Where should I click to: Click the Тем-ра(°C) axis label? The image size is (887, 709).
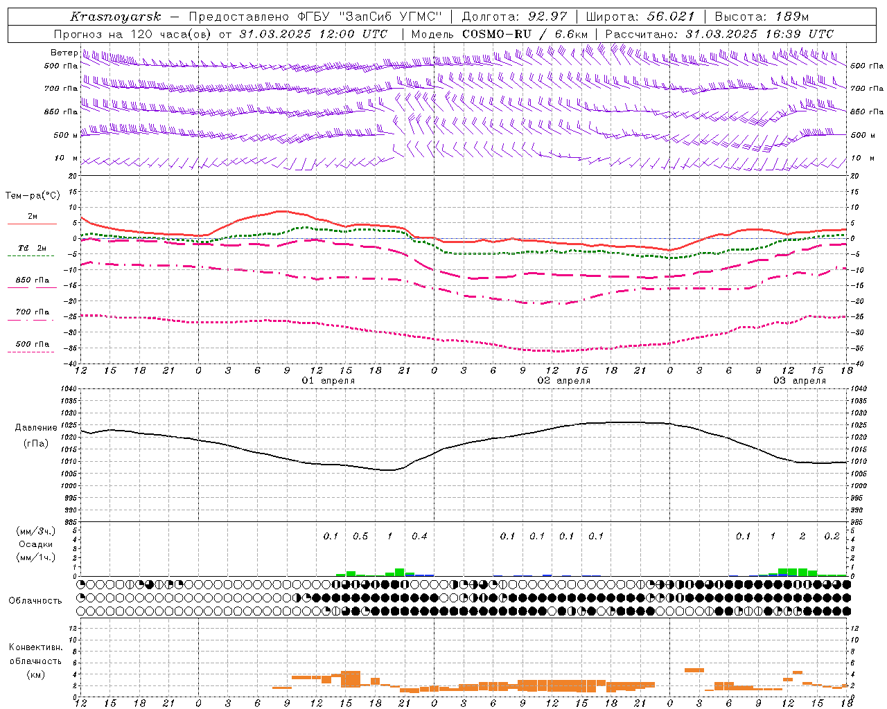pyautogui.click(x=33, y=196)
